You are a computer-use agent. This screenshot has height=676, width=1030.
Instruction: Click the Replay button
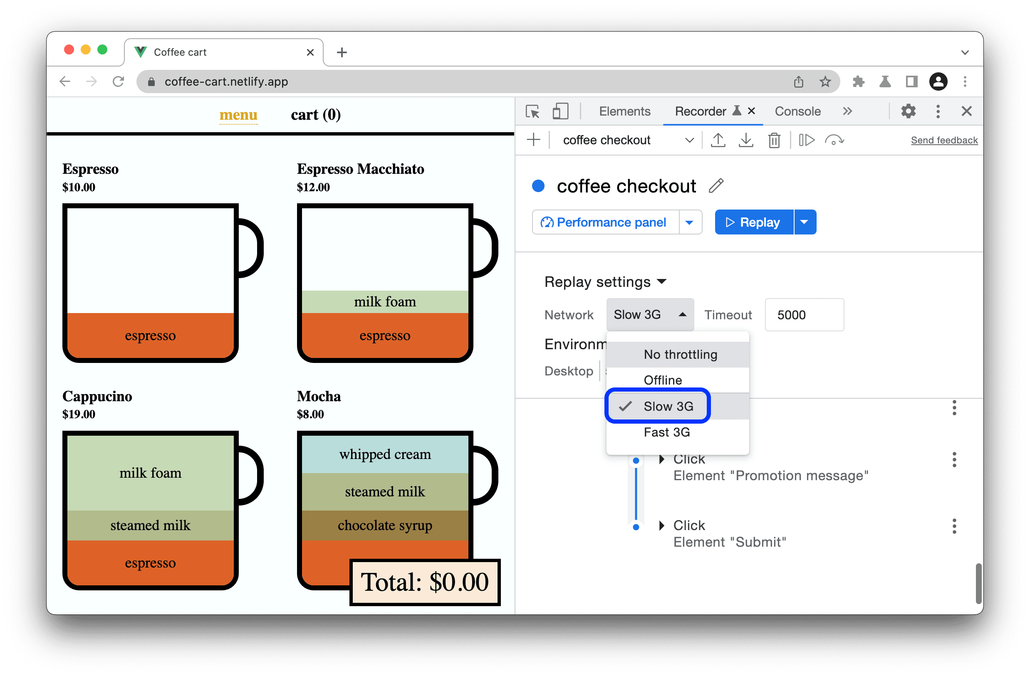click(x=754, y=222)
